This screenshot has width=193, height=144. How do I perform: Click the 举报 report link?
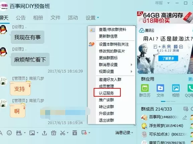pyautogui.click(x=159, y=3)
